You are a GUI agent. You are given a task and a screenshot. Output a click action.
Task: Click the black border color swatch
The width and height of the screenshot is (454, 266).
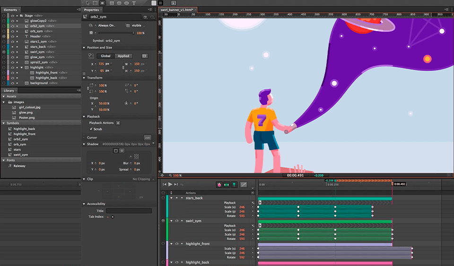pos(160,3)
